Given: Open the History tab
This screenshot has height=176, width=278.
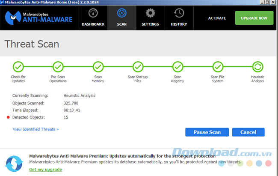Looking at the screenshot, I should [x=179, y=18].
